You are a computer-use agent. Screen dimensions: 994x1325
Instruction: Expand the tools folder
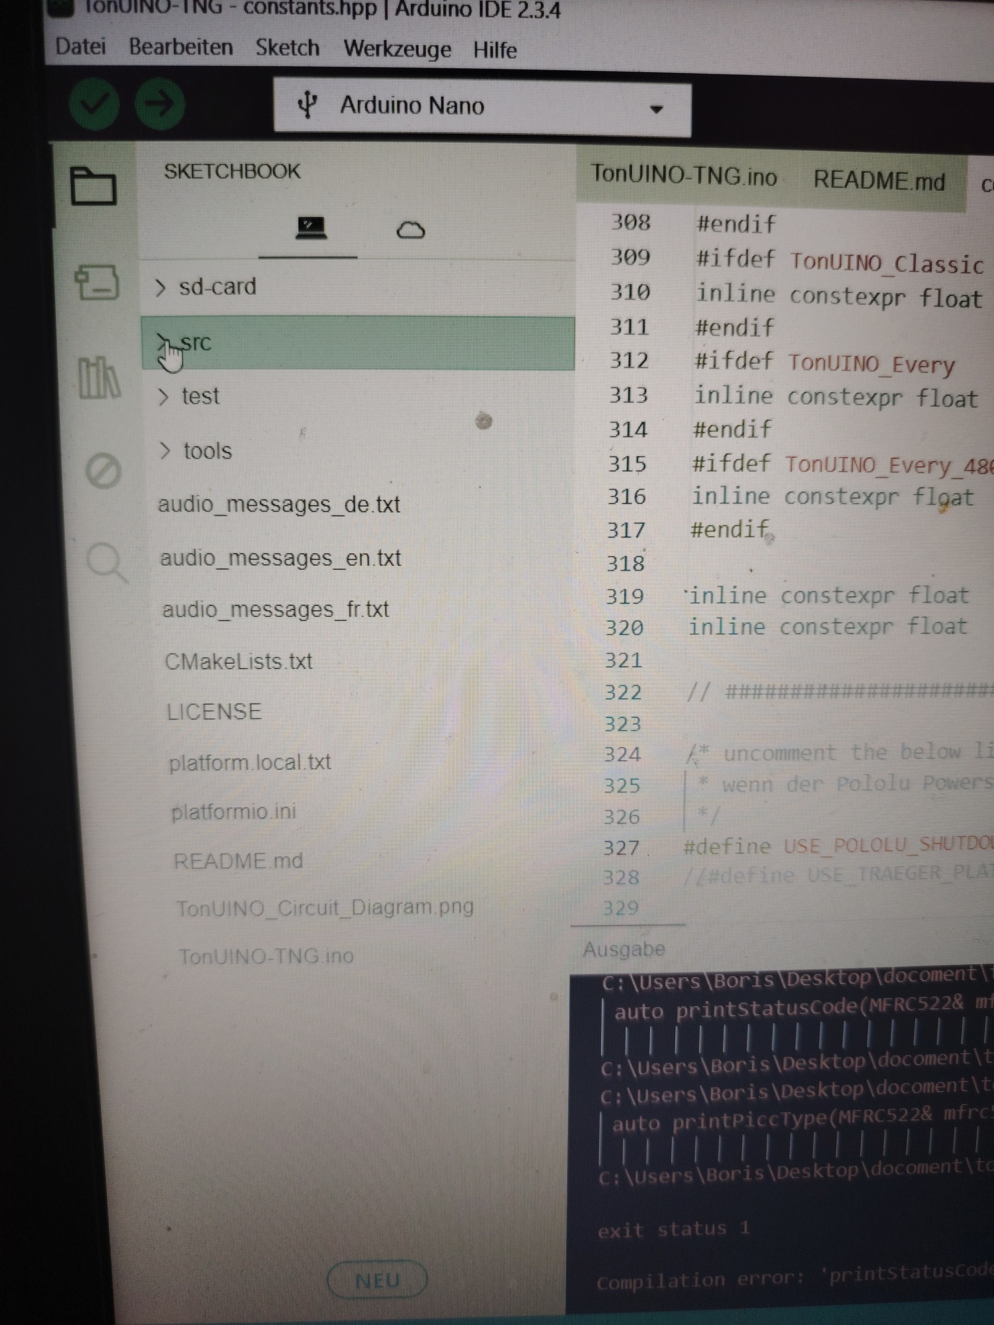(207, 451)
